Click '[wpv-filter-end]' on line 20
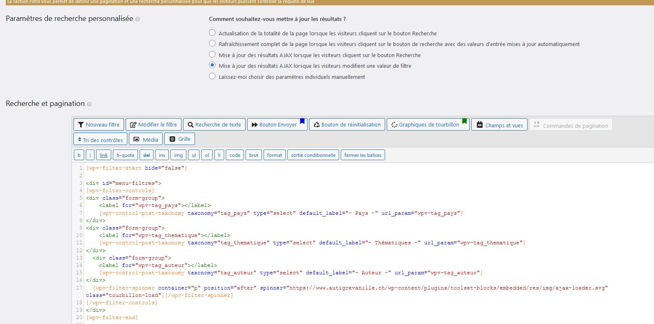Image resolution: width=654 pixels, height=324 pixels. (112, 317)
